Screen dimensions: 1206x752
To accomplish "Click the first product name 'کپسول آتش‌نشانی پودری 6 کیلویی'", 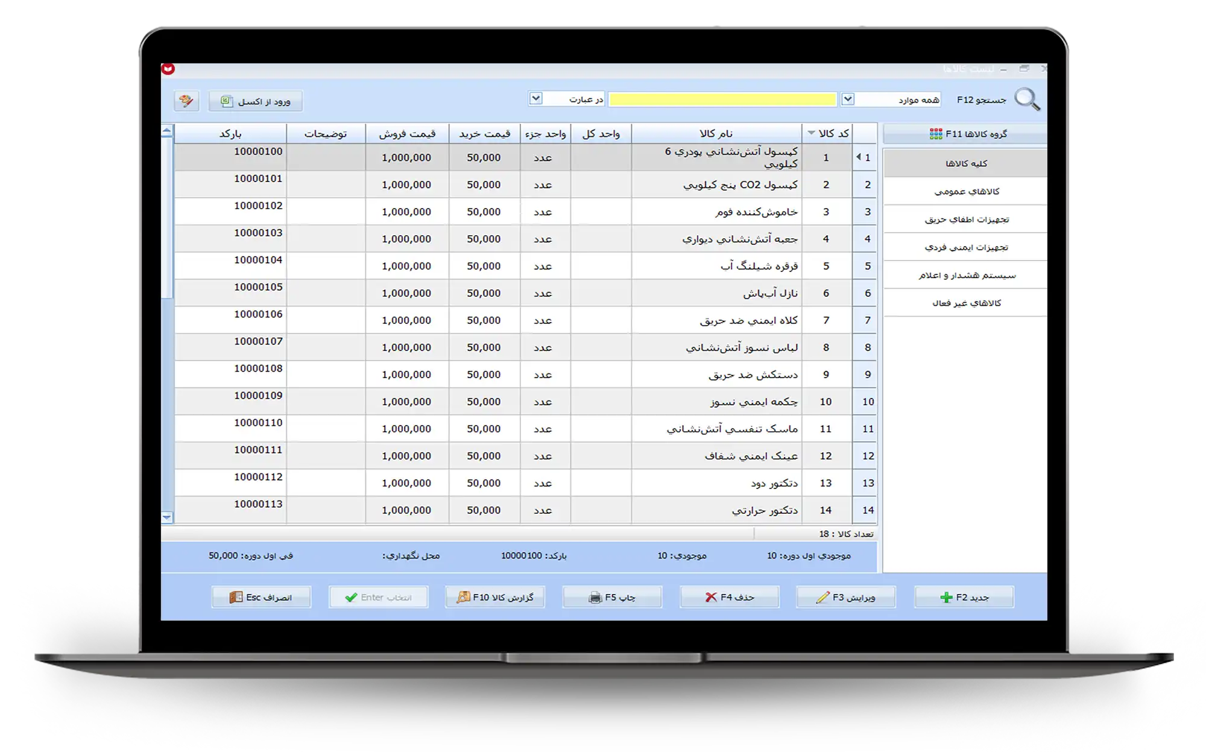I will coord(731,157).
